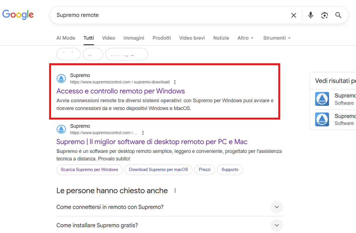Start voice search with microphone icon
Screen dimensions: 356x233
[311, 15]
